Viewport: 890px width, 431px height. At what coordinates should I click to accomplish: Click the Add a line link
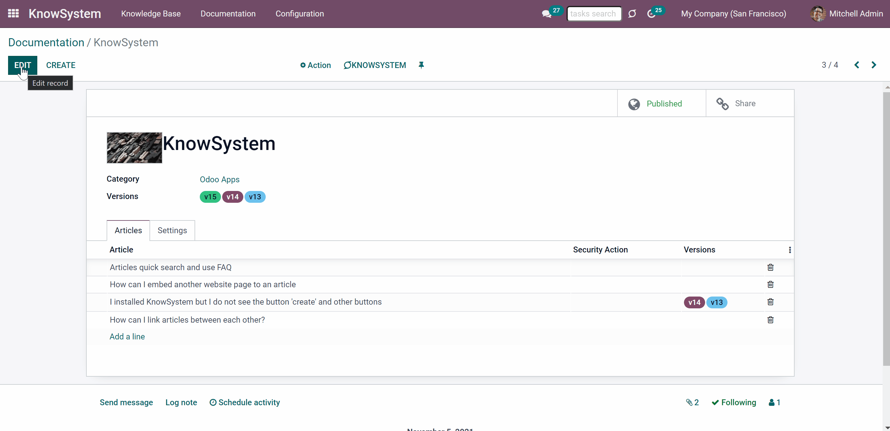(127, 336)
